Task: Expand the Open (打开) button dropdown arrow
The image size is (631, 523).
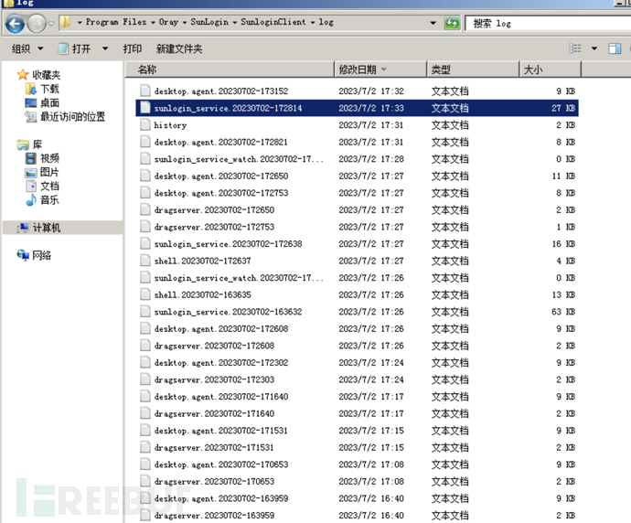Action: point(105,48)
